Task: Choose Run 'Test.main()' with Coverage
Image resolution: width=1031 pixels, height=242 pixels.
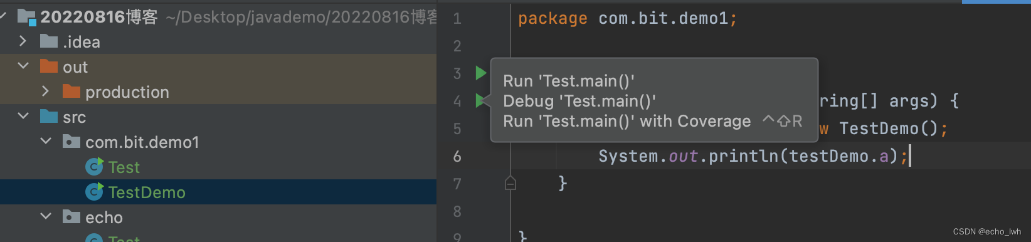Action: tap(627, 121)
